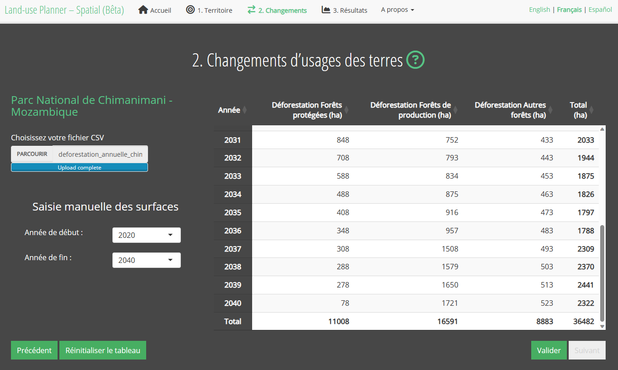Go back with the Précédent button
This screenshot has height=370, width=618.
point(34,350)
